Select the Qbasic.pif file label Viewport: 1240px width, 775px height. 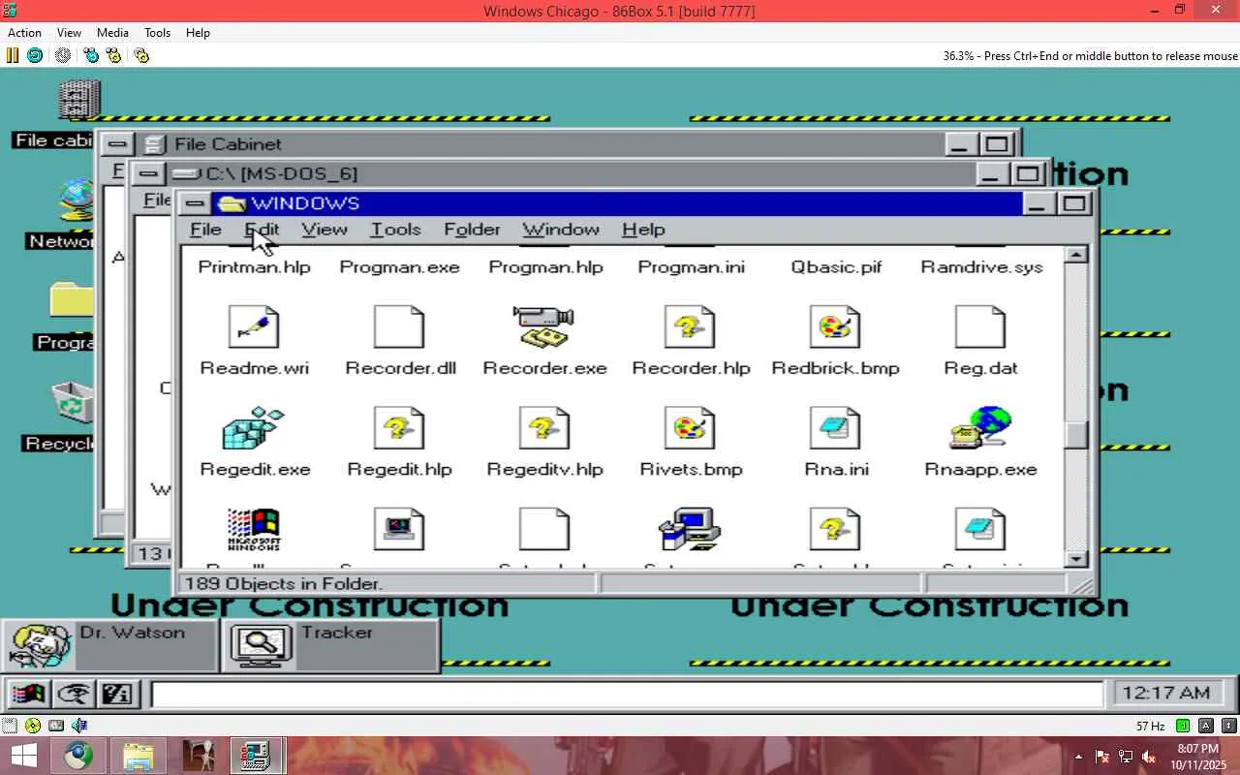[x=836, y=267]
